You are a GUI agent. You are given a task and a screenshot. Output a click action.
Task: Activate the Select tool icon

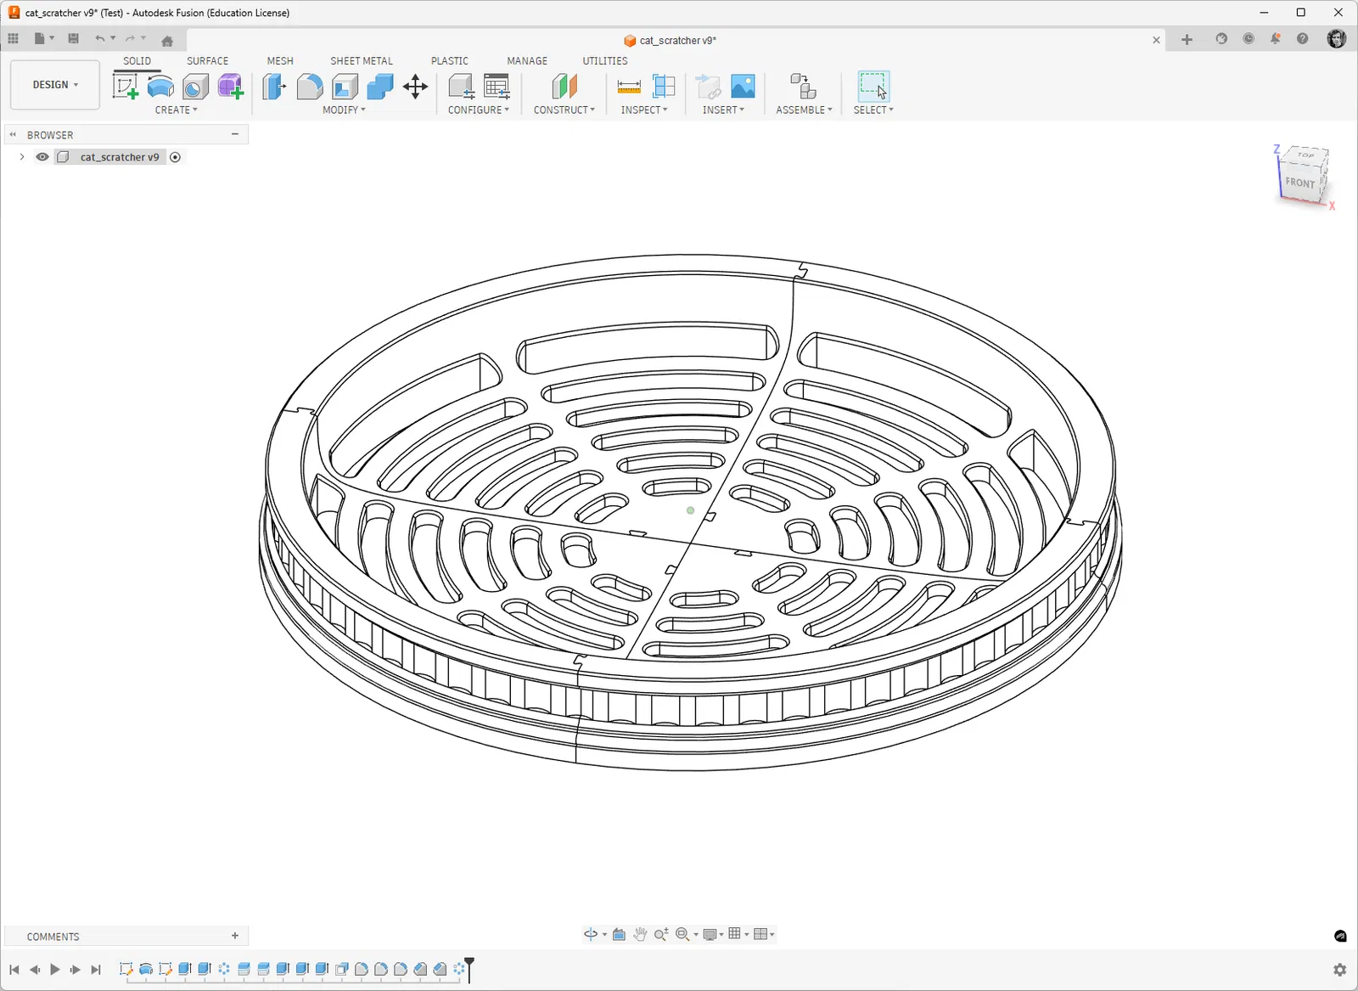coord(873,87)
